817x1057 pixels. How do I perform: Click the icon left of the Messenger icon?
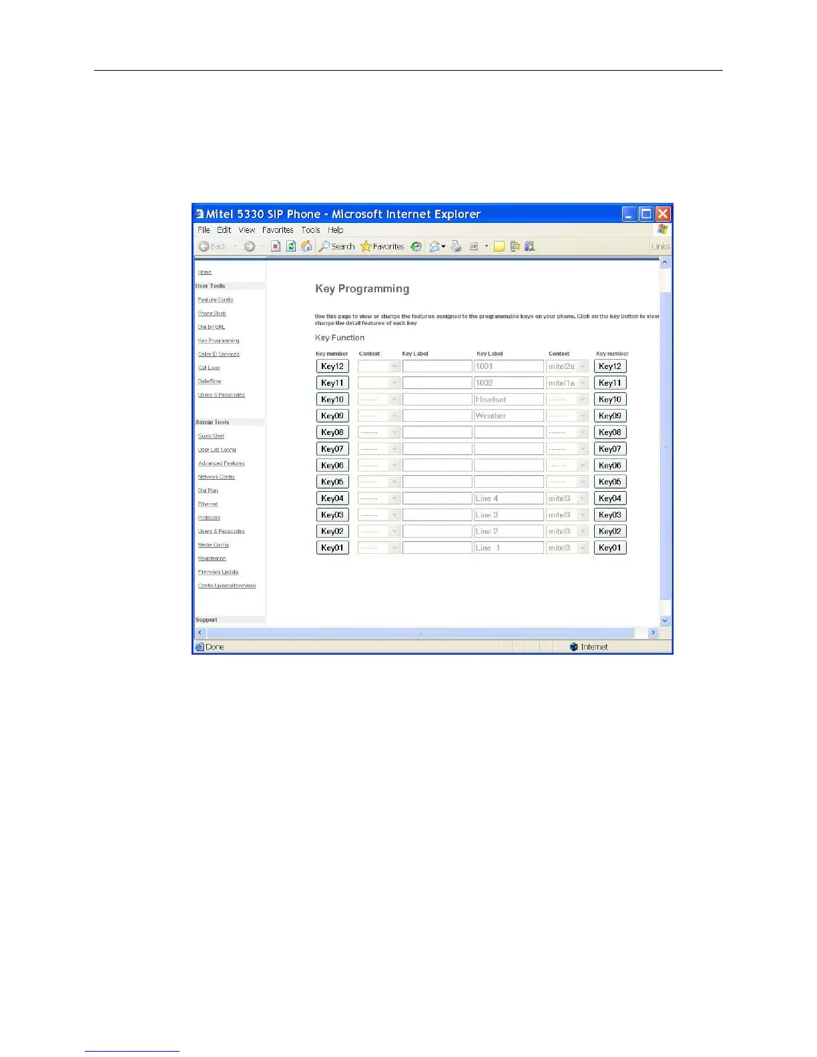[515, 246]
